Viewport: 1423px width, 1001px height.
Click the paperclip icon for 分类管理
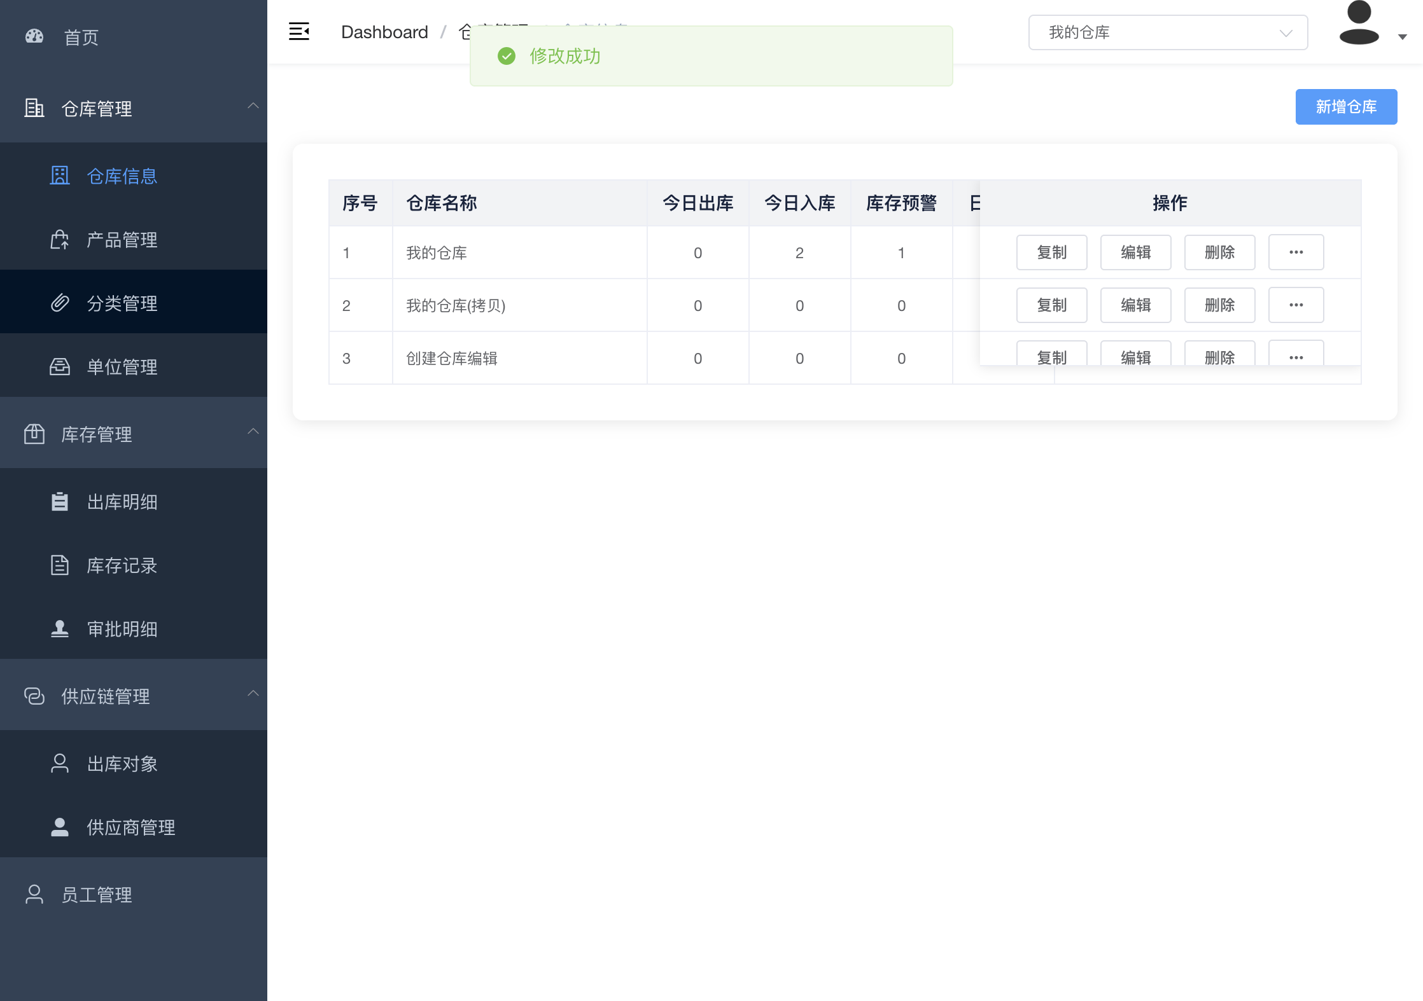(x=60, y=303)
